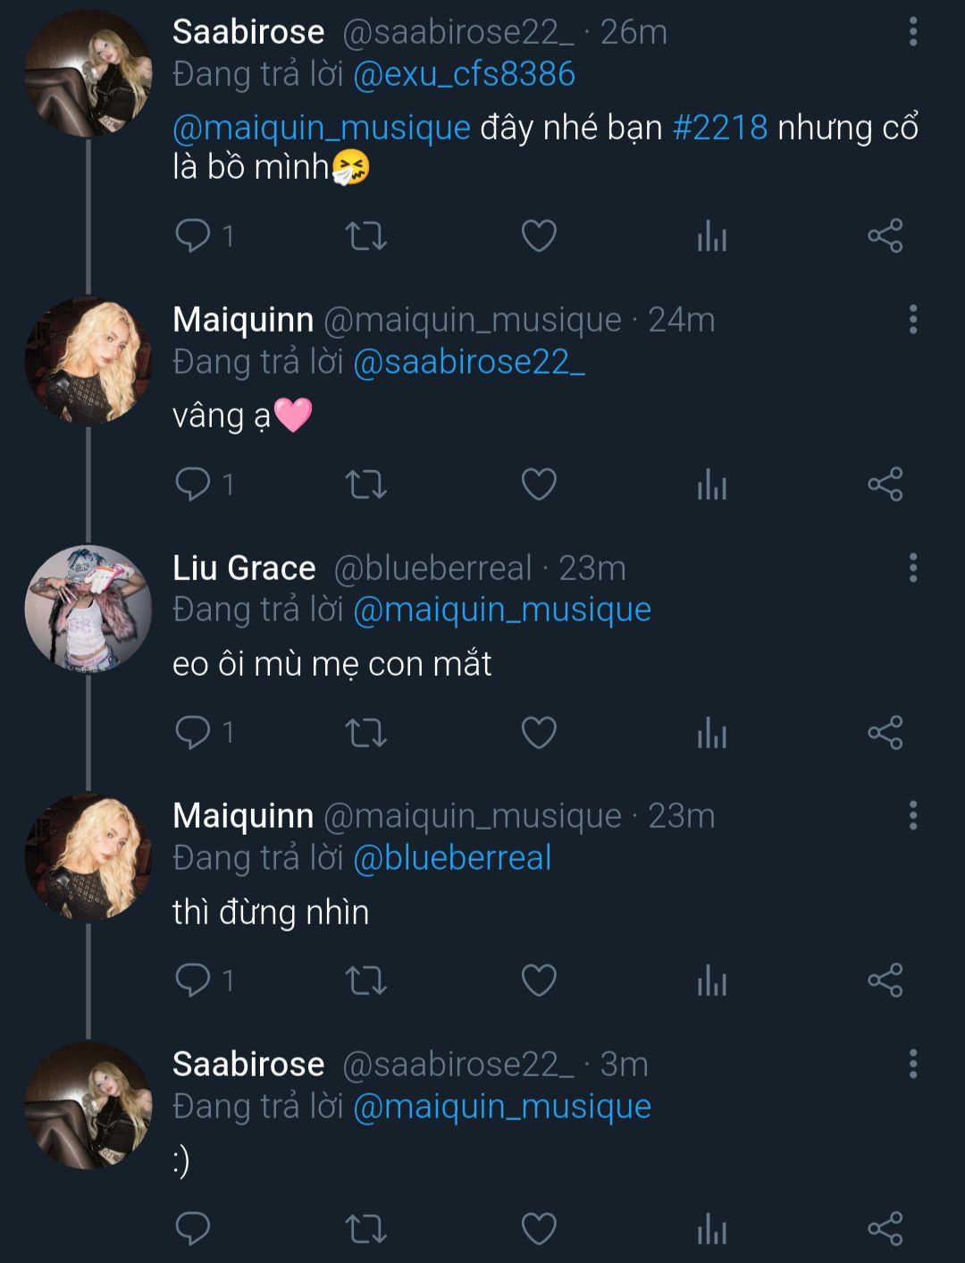Open reply box on Saabirose's #2218 tweet

pyautogui.click(x=193, y=236)
